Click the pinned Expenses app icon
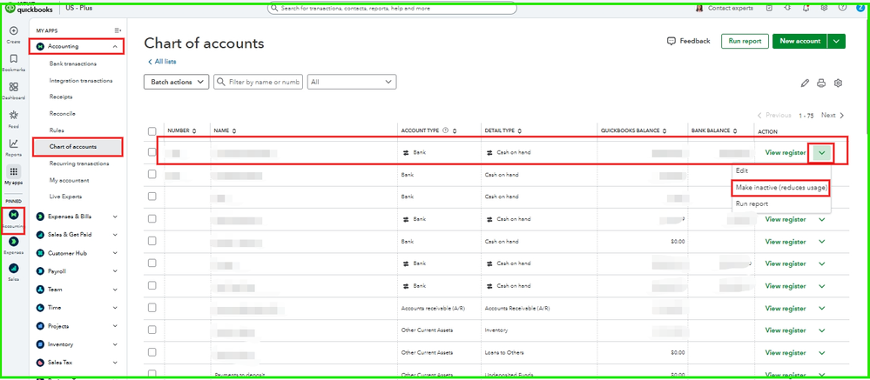Screen dimensions: 870x380 coord(14,242)
